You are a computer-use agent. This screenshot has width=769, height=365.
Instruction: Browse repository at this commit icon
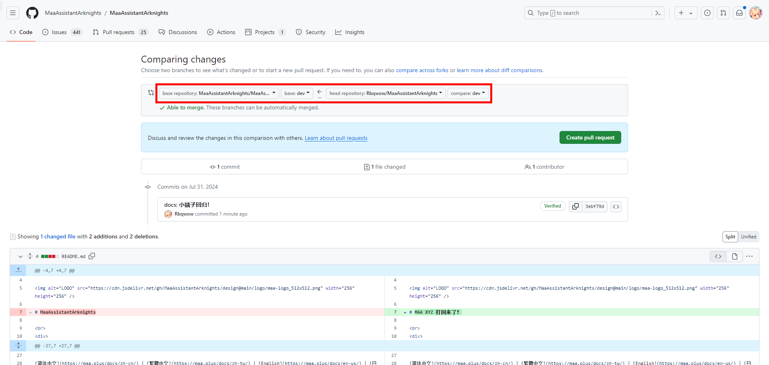616,206
